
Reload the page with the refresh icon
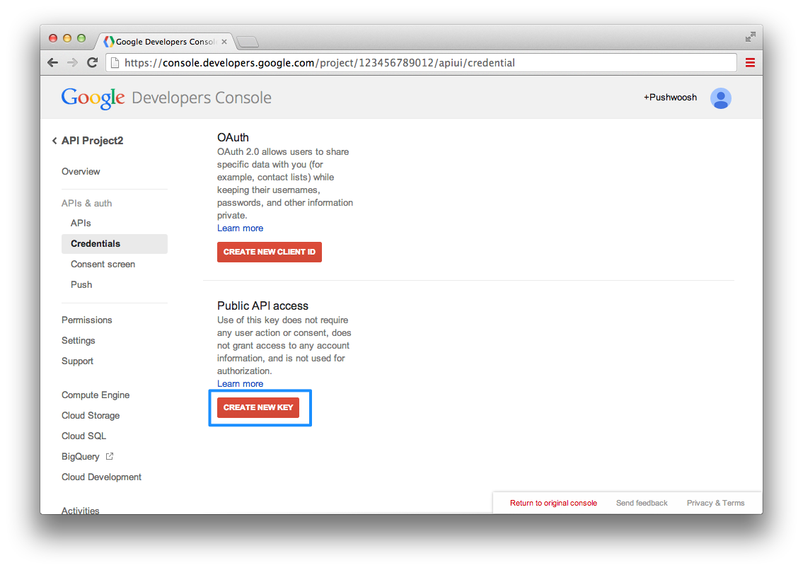click(92, 62)
